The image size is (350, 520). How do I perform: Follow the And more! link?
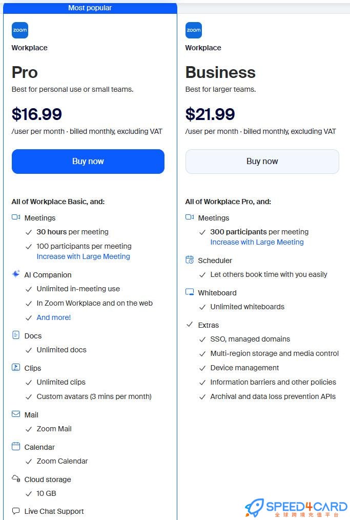(54, 317)
